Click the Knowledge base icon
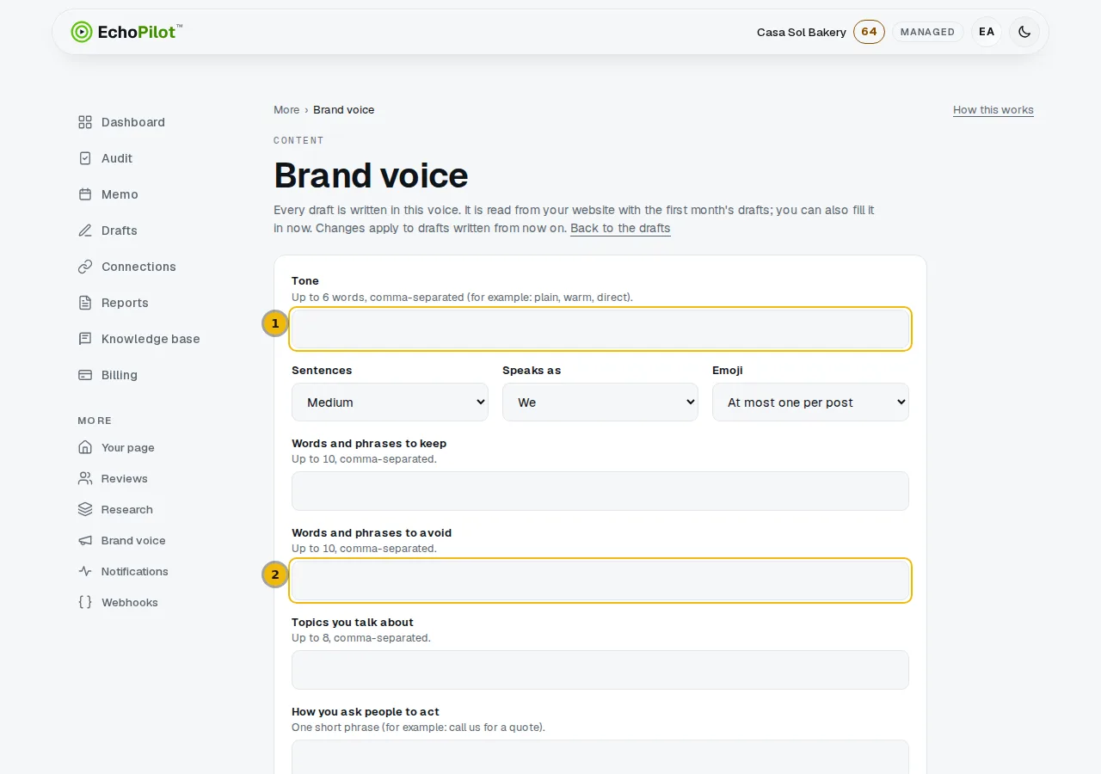This screenshot has width=1101, height=774. (x=85, y=339)
